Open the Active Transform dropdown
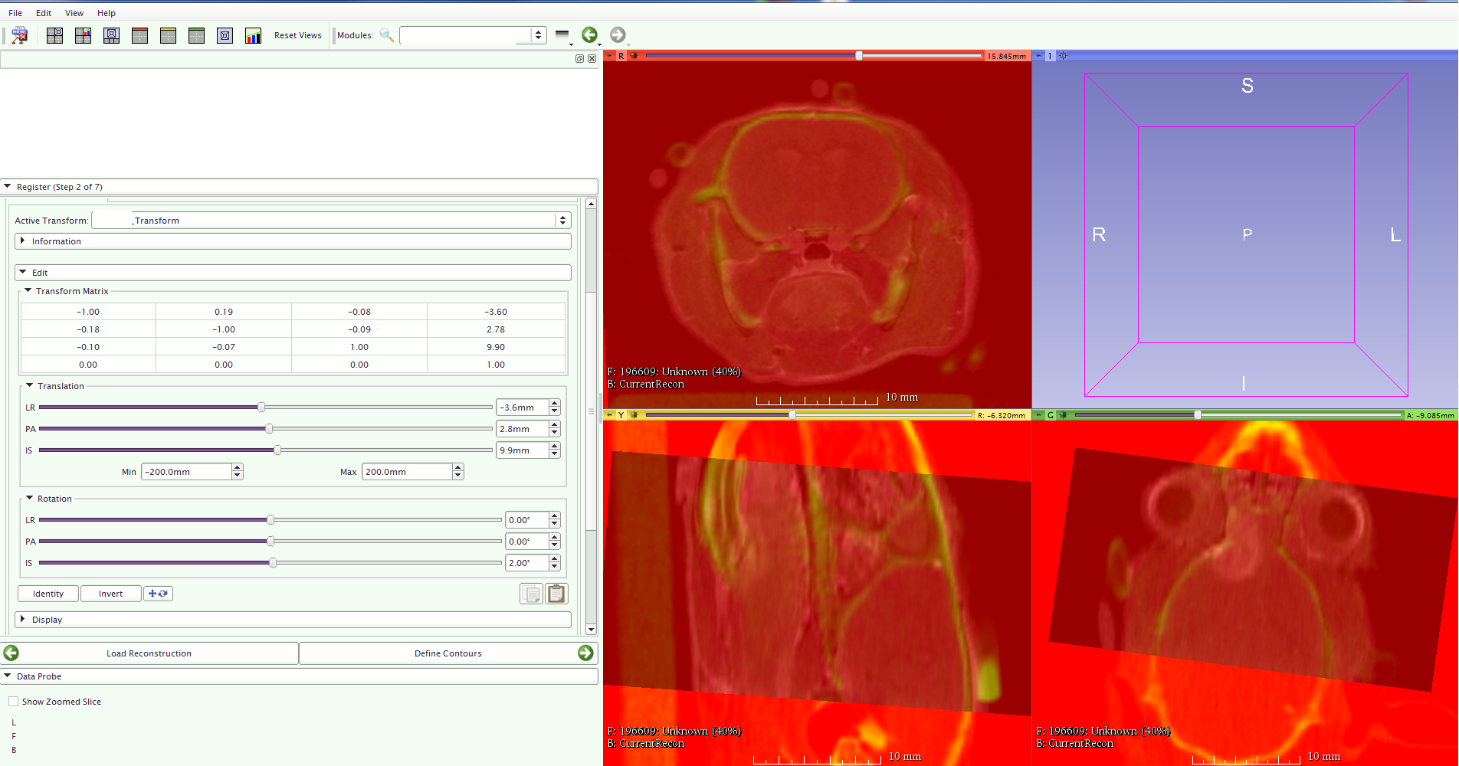The height and width of the screenshot is (766, 1459). [x=562, y=221]
